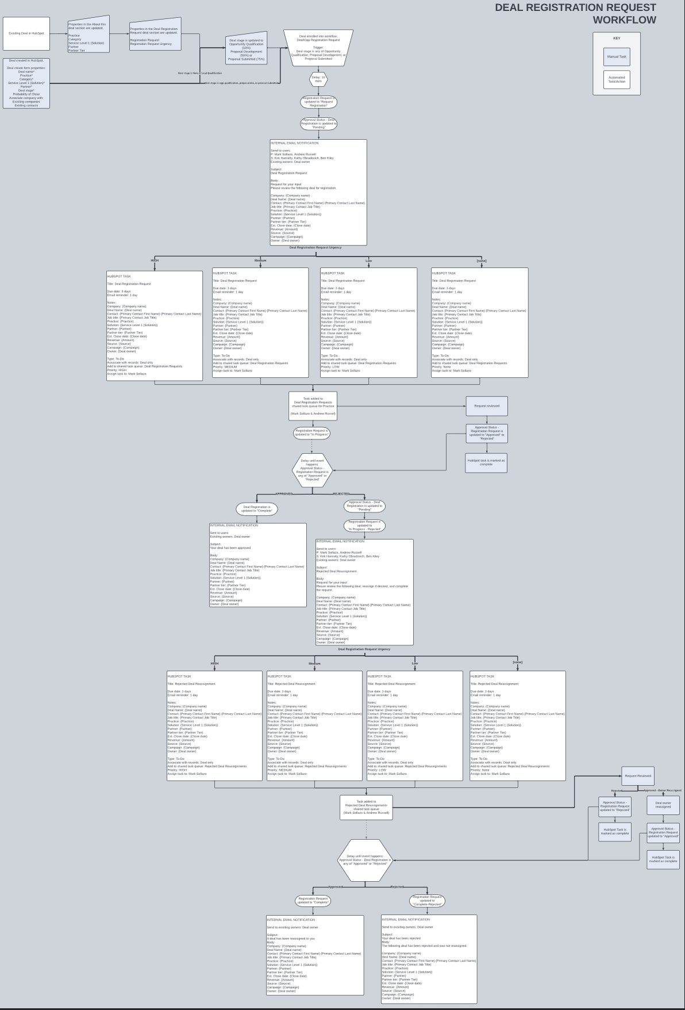Click the 'Deal stage is updated' box

(x=246, y=49)
